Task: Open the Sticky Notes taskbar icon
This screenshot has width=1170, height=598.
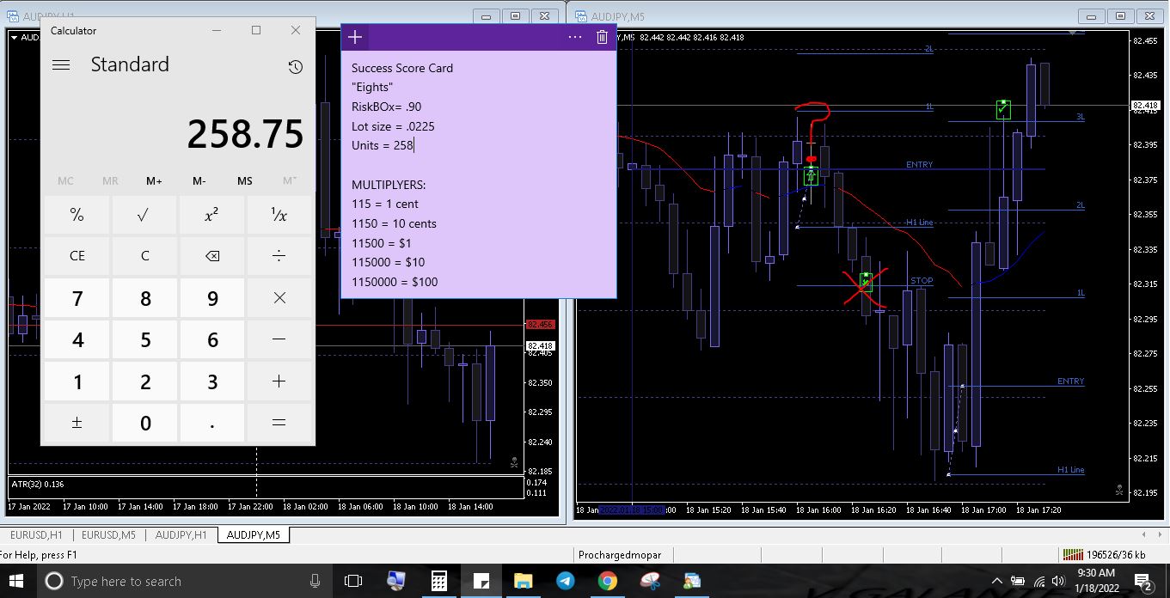Action: click(x=481, y=582)
